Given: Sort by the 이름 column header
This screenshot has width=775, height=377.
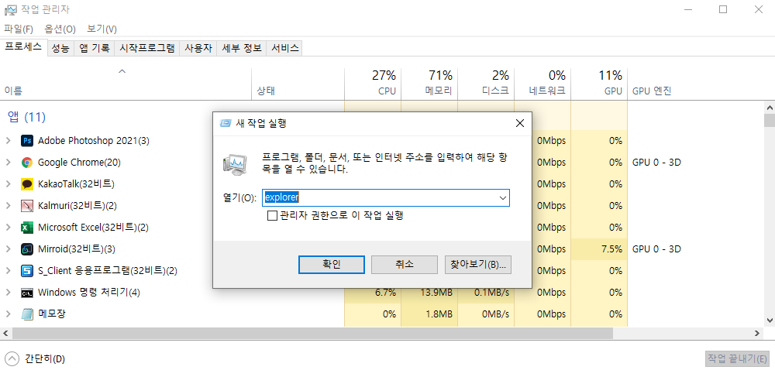Looking at the screenshot, I should 126,83.
